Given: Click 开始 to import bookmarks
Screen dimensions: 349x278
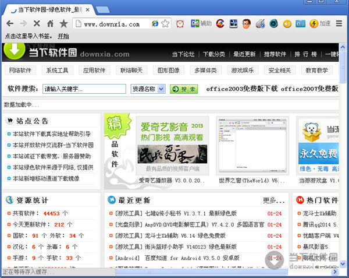Looking at the screenshot, I should (63, 36).
